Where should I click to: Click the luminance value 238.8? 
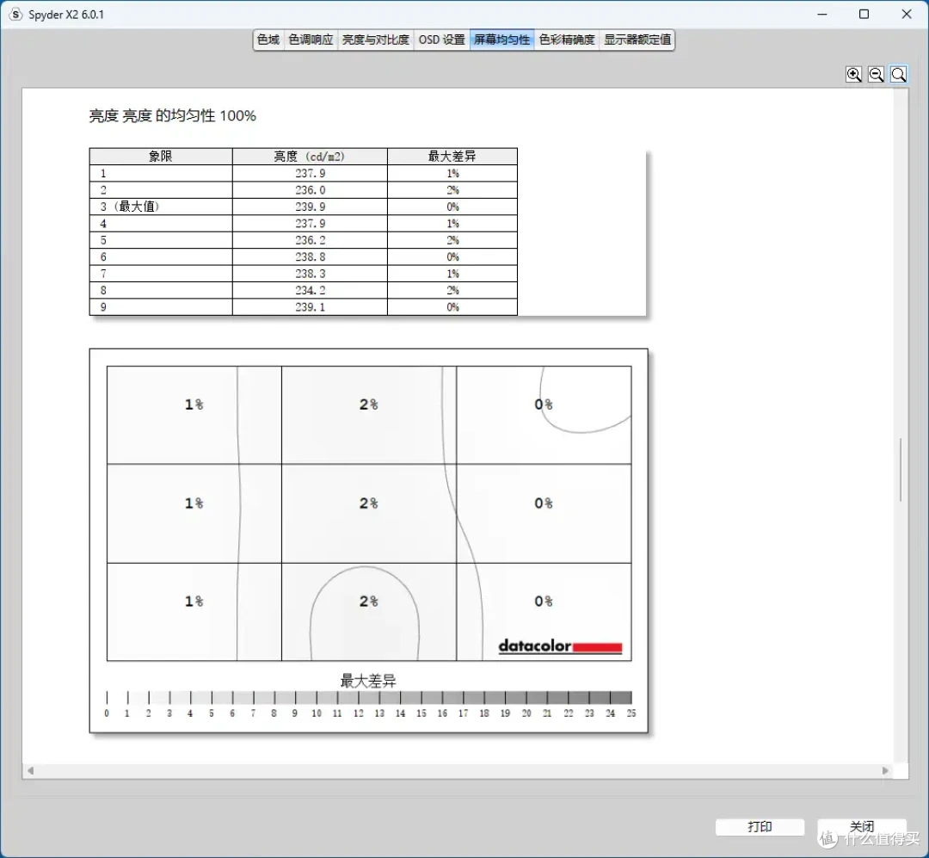(x=311, y=256)
